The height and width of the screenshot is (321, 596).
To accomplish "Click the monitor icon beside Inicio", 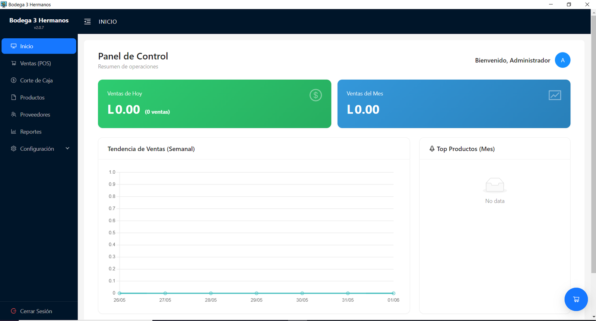I will point(14,46).
